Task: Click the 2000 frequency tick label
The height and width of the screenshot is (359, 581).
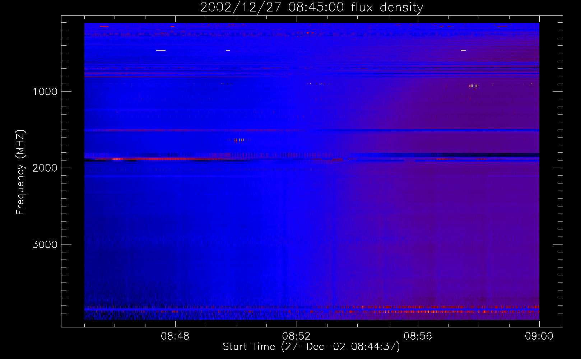Action: (x=45, y=168)
